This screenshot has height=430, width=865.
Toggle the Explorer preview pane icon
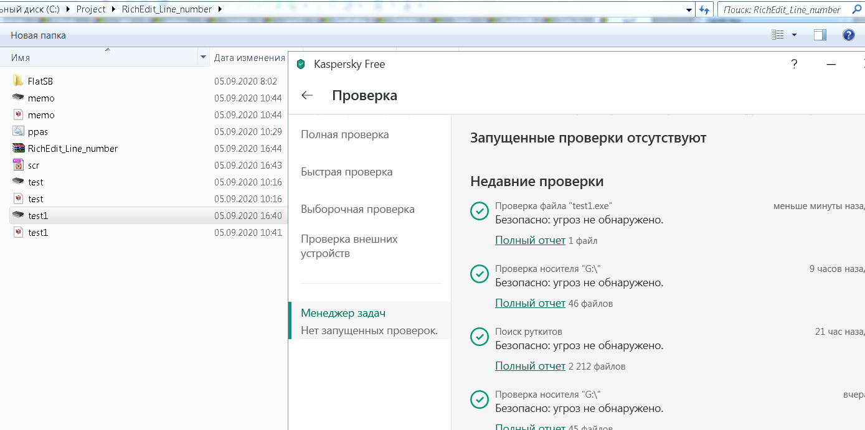820,35
